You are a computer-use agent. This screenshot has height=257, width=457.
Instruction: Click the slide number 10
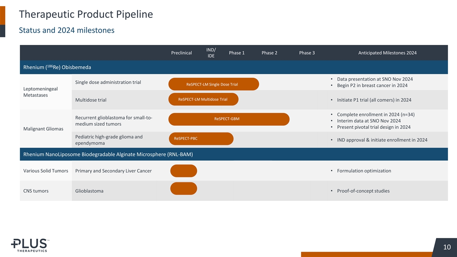pyautogui.click(x=447, y=247)
